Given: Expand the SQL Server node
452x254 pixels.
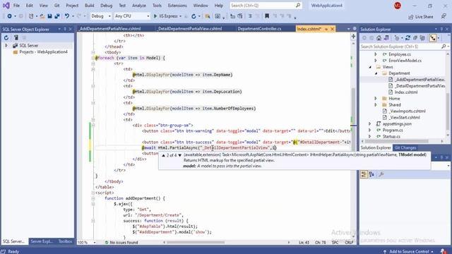Looking at the screenshot, I should [6, 45].
